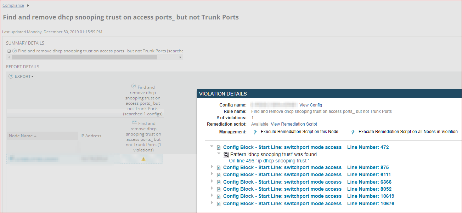Select Config Block label at Line Number 10619
This screenshot has height=213, width=462.
point(282,196)
